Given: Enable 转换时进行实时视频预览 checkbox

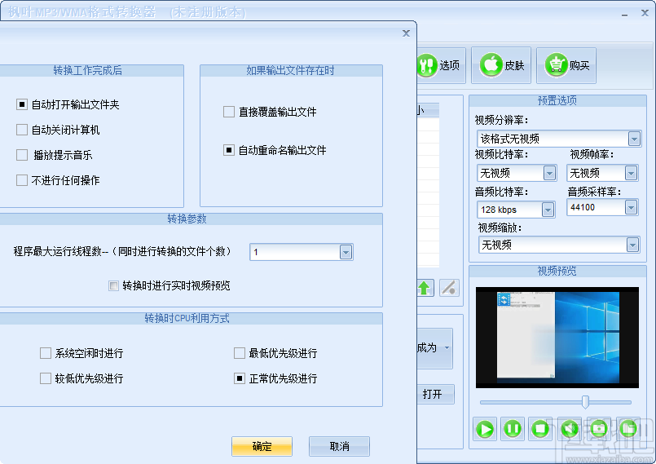Looking at the screenshot, I should pos(113,285).
